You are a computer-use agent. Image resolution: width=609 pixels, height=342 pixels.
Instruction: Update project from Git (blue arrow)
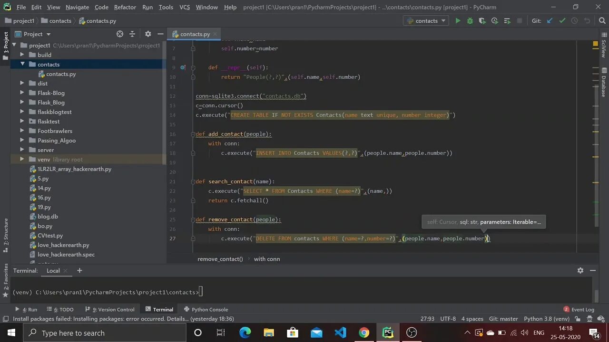(550, 21)
